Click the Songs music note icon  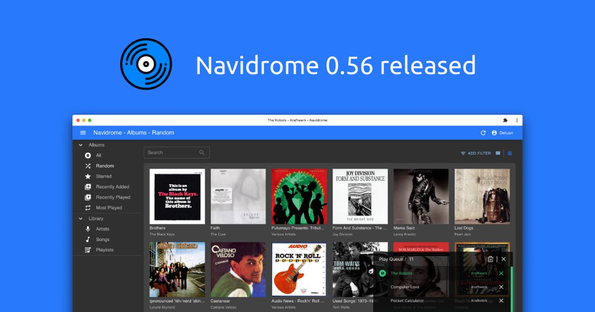pyautogui.click(x=88, y=239)
